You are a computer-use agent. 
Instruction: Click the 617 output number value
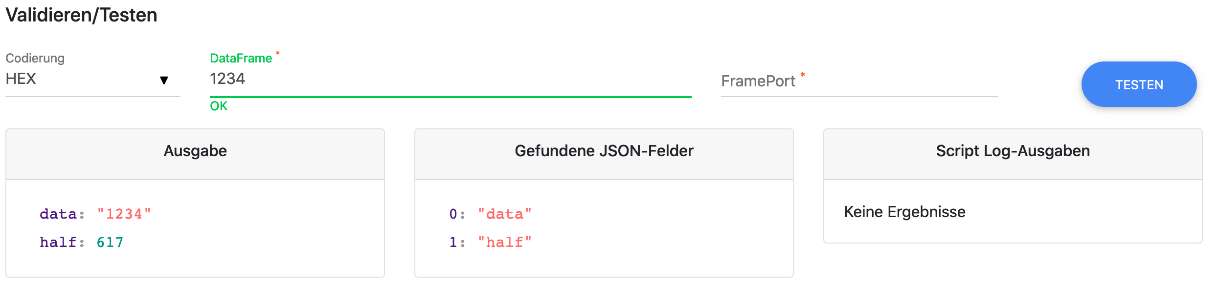110,243
